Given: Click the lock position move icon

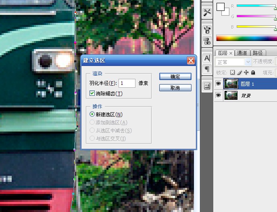Looking at the screenshot, I should pyautogui.click(x=246, y=73).
